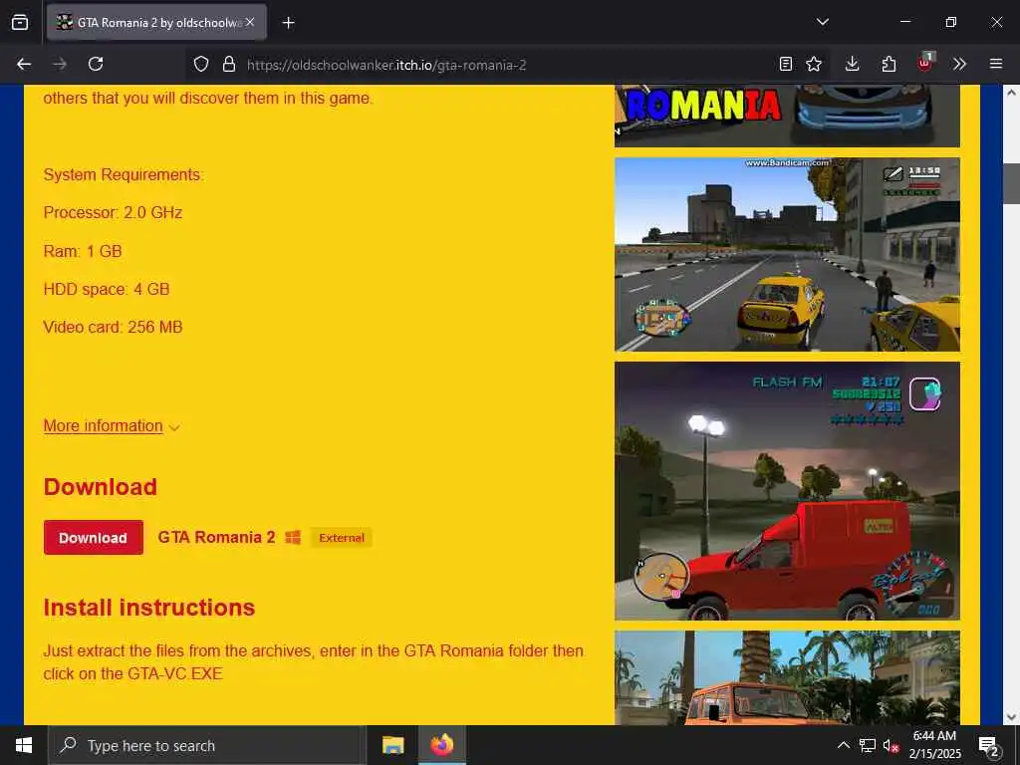This screenshot has width=1020, height=765.
Task: Open the clock and date display
Action: [x=934, y=745]
